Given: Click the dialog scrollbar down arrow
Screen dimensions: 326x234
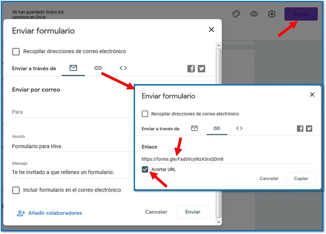Looking at the screenshot, I should pos(219,222).
